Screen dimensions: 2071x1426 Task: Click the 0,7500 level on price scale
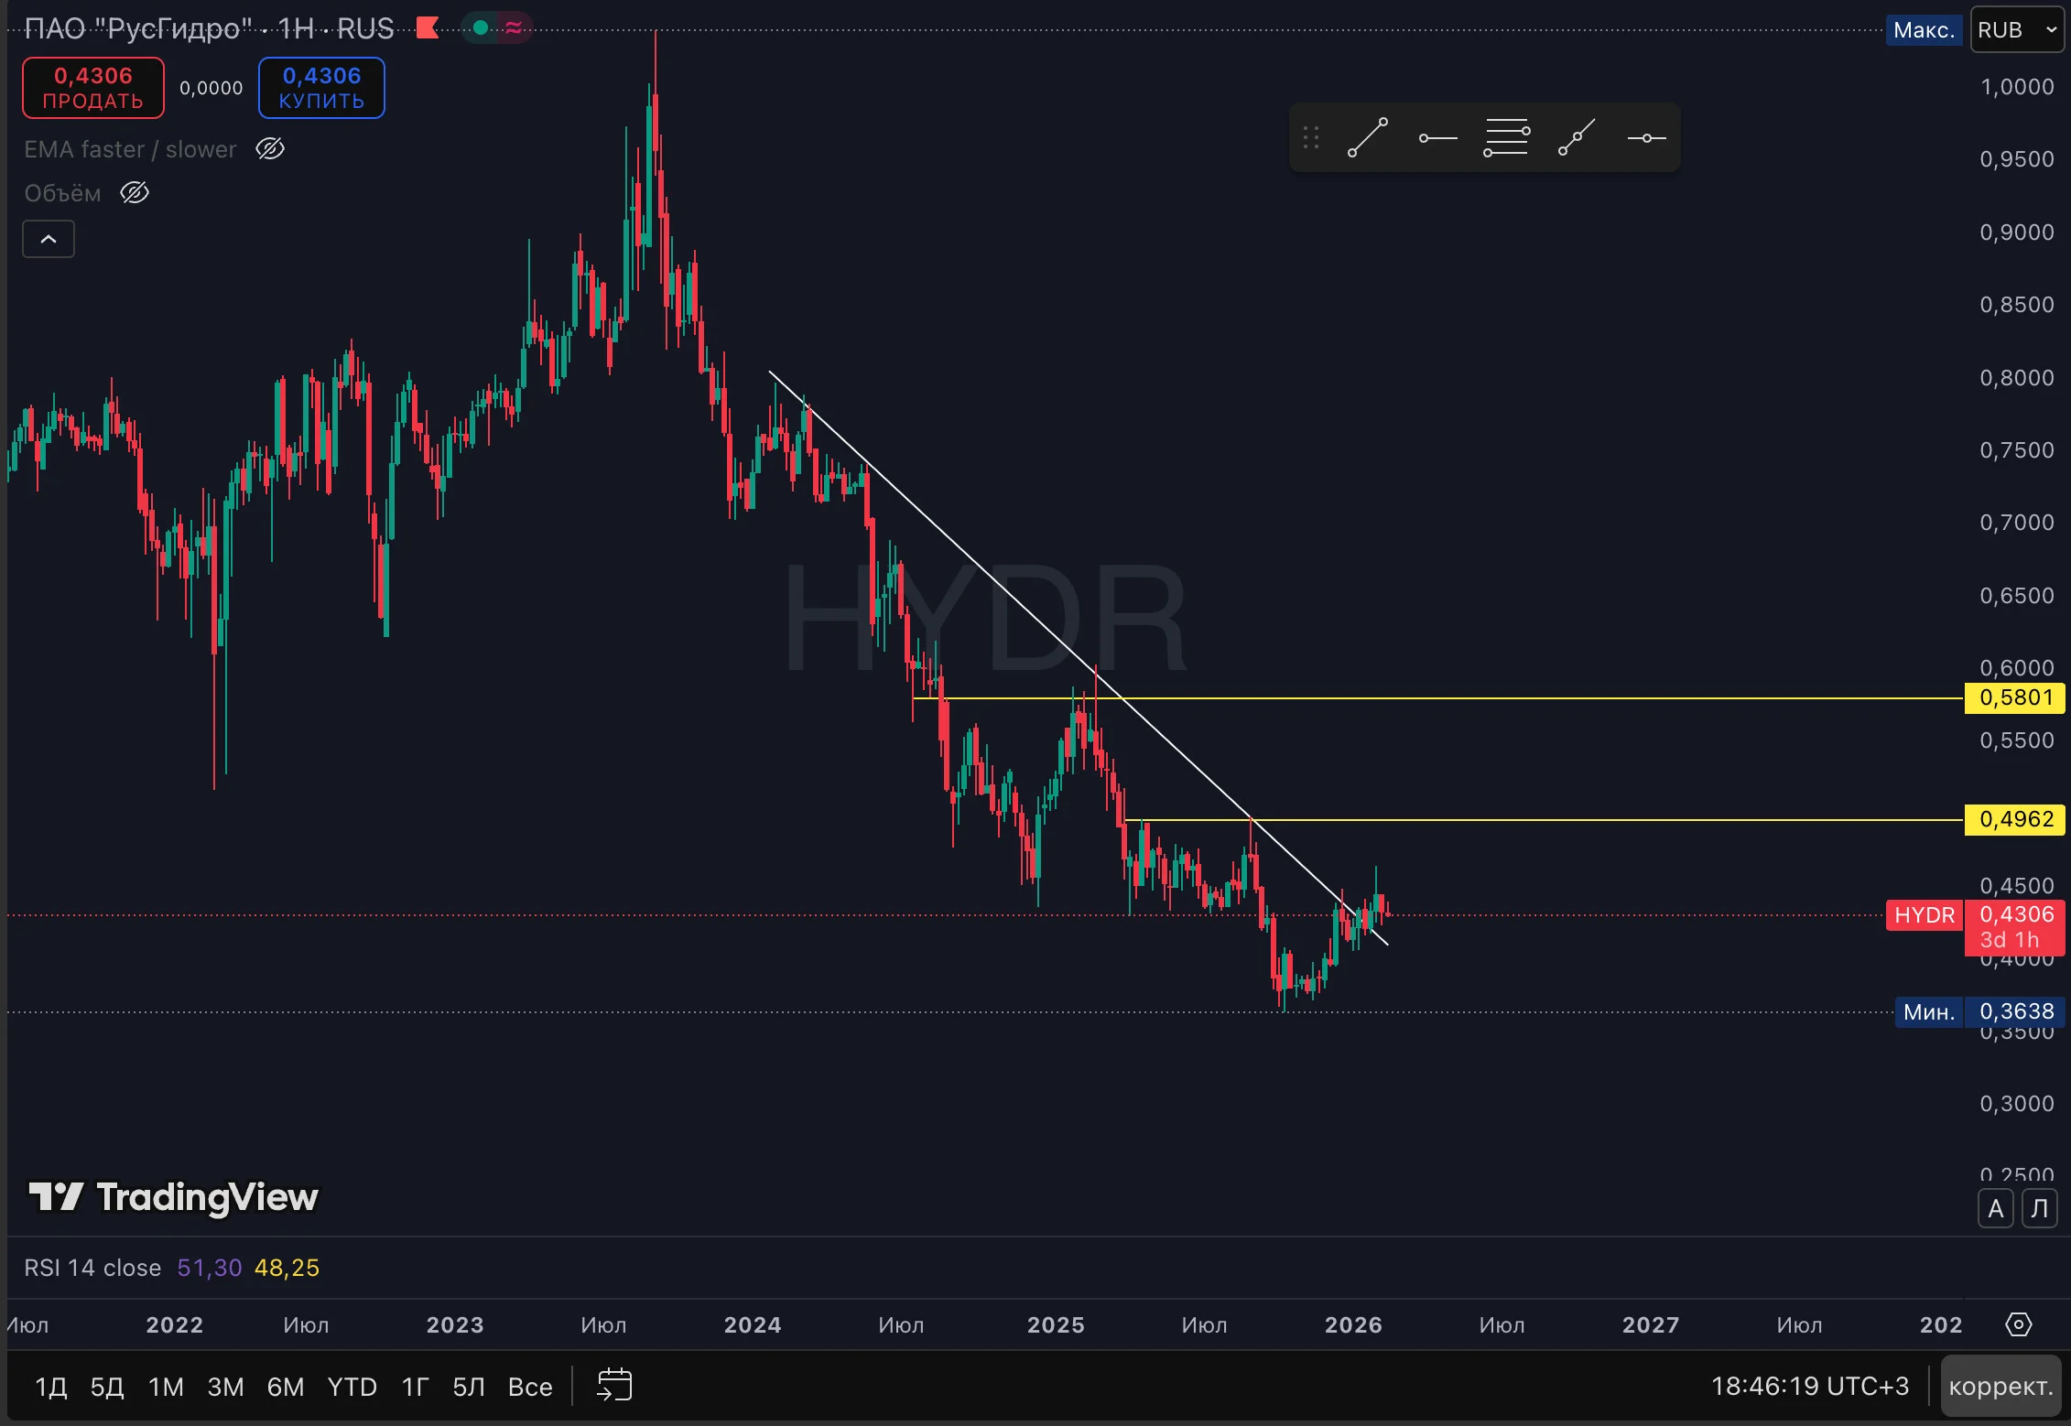(x=2017, y=450)
